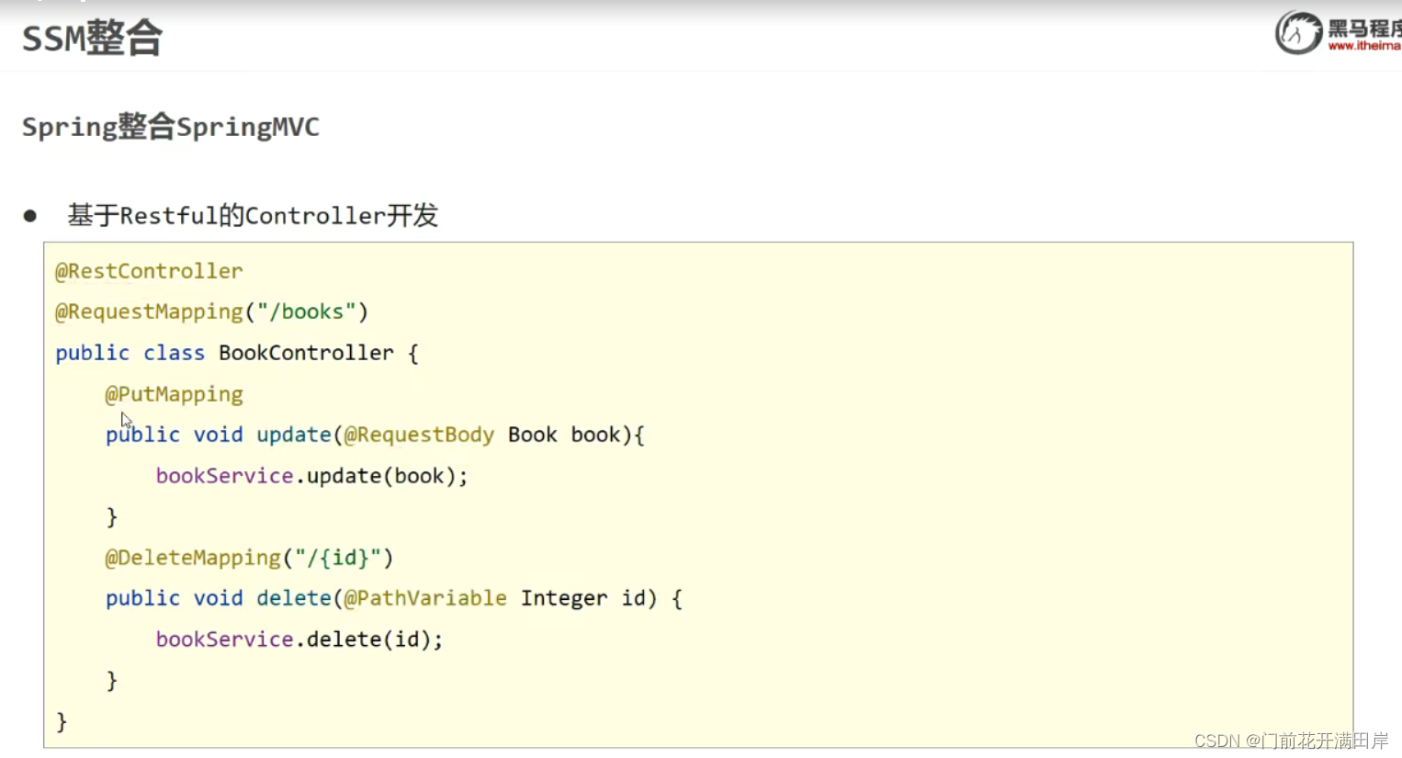Click the '@RequestMapping("/books")' line
Image resolution: width=1402 pixels, height=758 pixels.
[x=211, y=312]
